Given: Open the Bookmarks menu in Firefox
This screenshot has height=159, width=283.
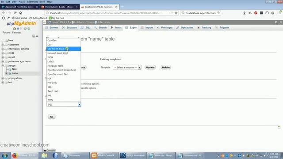Looking at the screenshot, I should point(33,2).
